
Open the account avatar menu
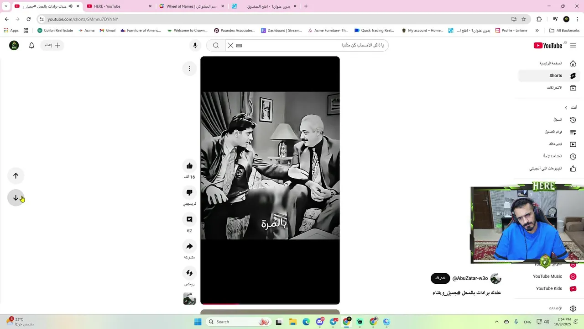[14, 45]
